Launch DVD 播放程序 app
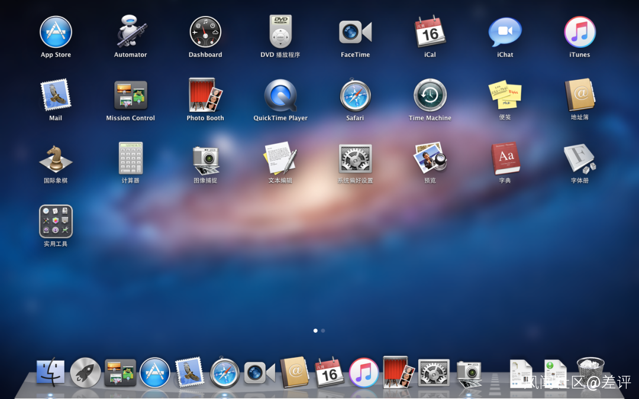 pyautogui.click(x=280, y=32)
